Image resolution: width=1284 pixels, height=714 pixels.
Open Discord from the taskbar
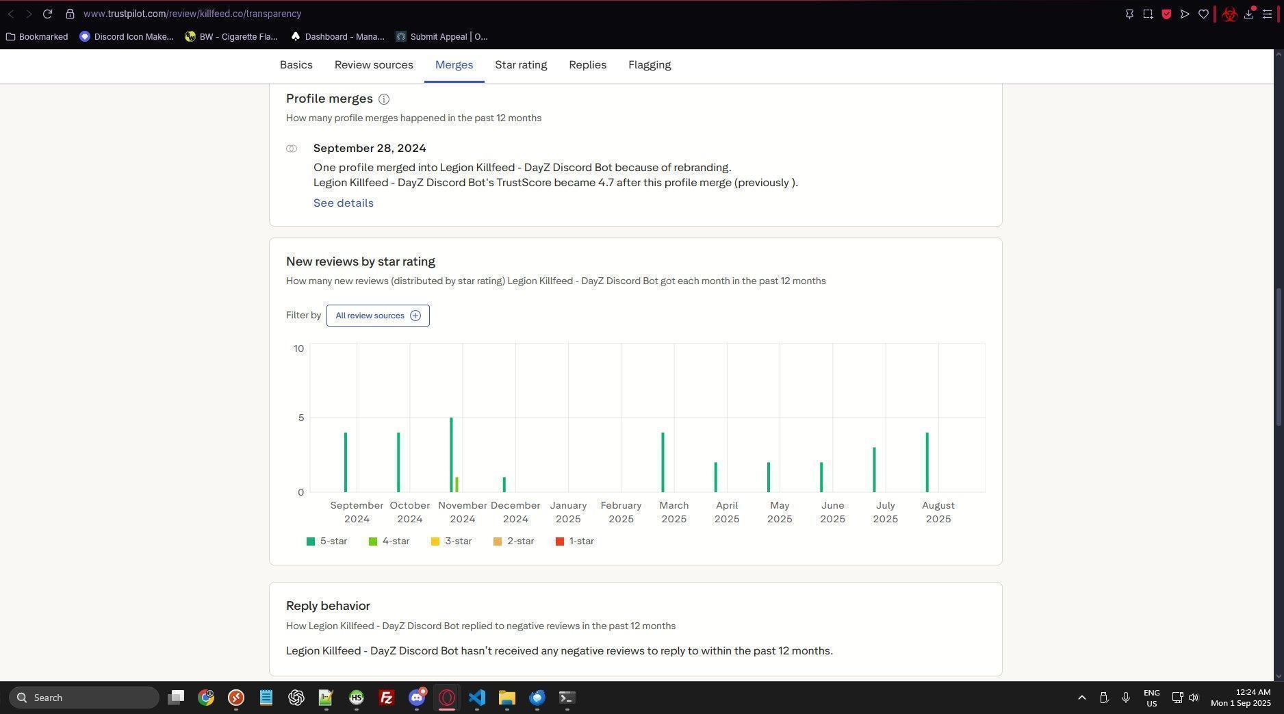pos(417,698)
